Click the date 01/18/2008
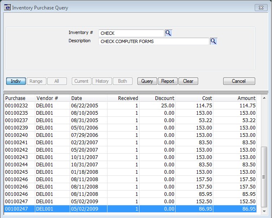 coord(85,172)
